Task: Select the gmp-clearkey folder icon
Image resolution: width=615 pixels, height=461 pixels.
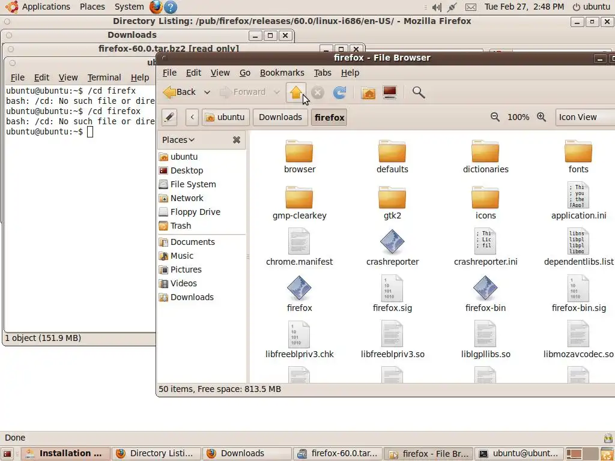Action: coord(299,197)
